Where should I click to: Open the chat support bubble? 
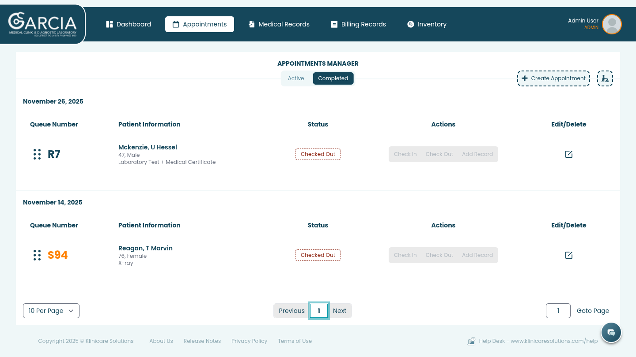[611, 332]
